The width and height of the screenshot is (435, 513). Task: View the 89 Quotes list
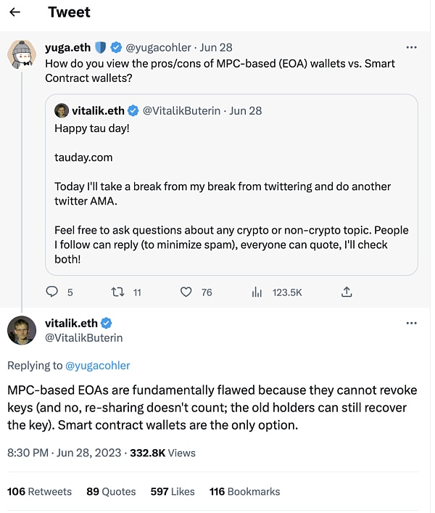(x=111, y=491)
